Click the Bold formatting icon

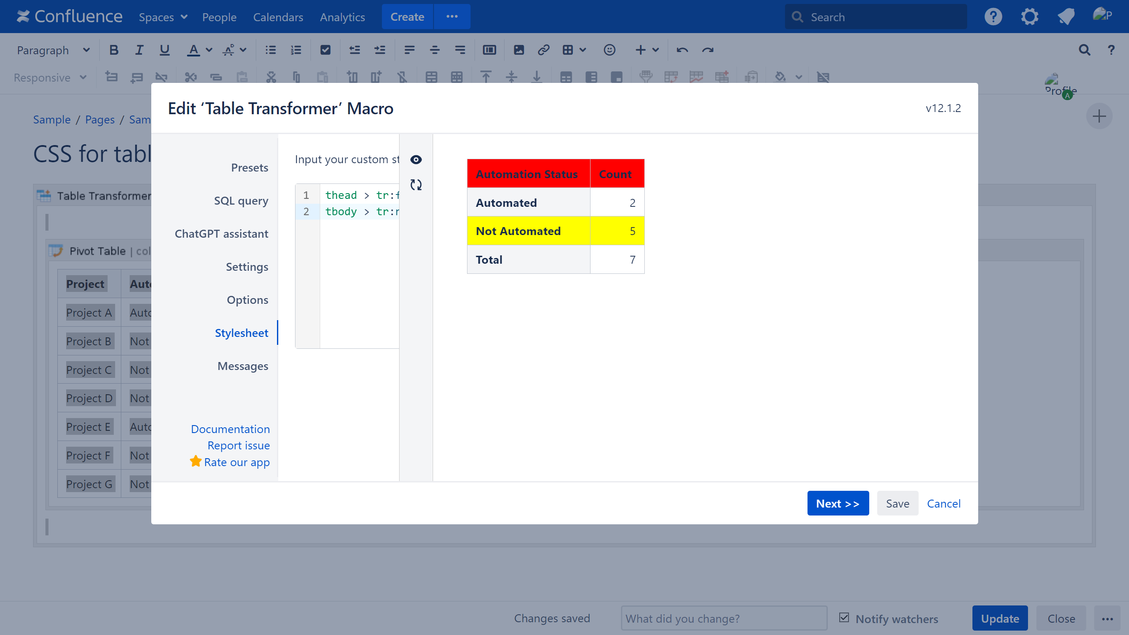(114, 50)
